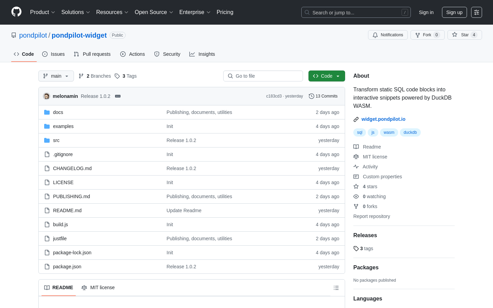Click the src folder icon
This screenshot has height=308, width=493.
point(47,140)
